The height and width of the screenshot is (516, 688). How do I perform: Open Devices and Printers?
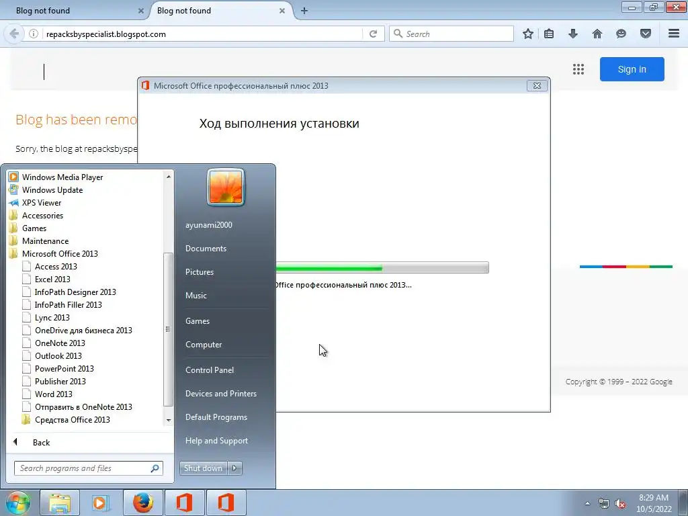pos(220,394)
